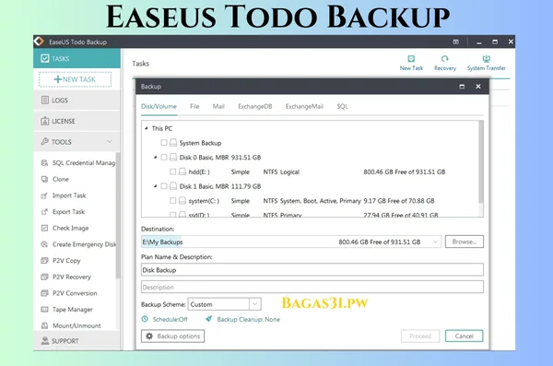
Task: Open the Recovery tool icon
Action: 445,59
